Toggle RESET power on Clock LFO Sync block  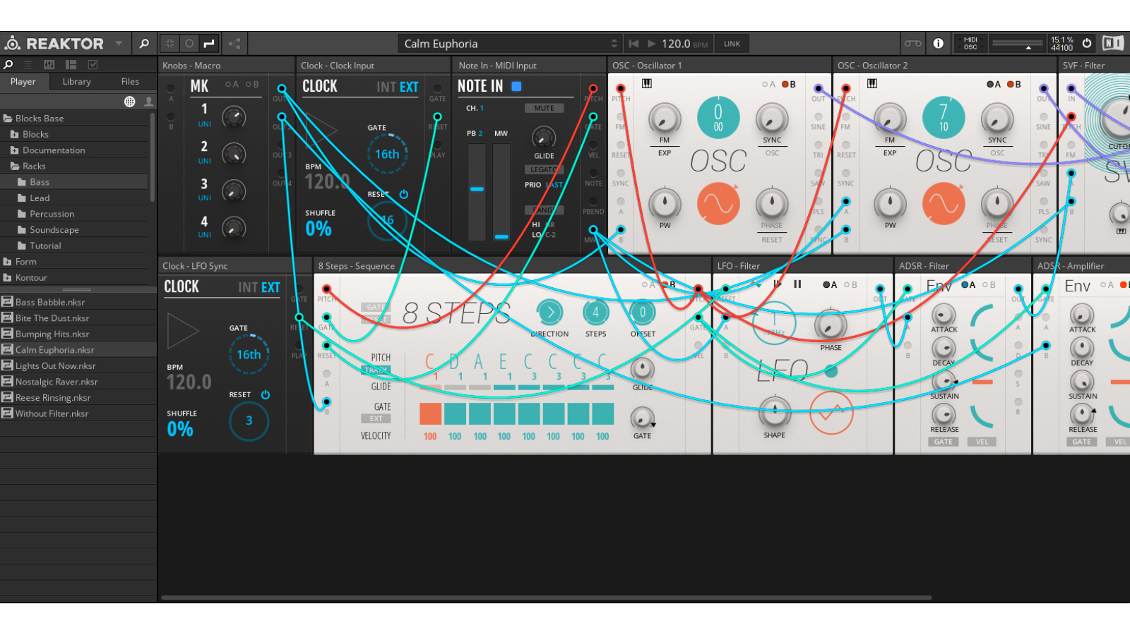(x=266, y=394)
